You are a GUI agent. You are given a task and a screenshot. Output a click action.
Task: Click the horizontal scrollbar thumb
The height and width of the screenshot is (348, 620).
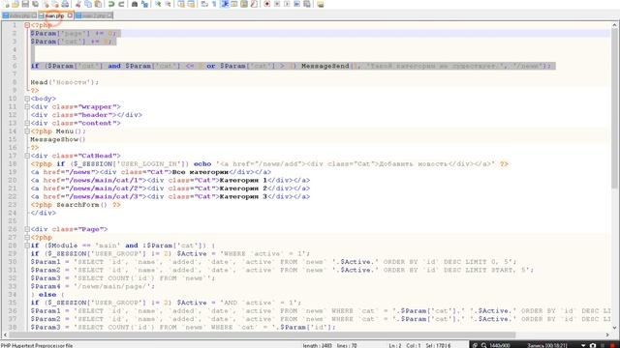pos(262,335)
